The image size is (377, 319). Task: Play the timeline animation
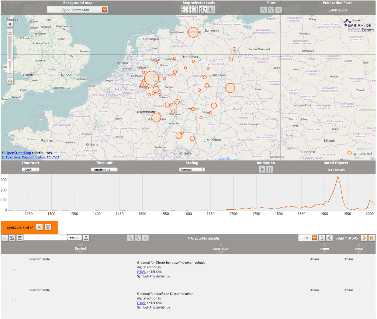tap(262, 170)
